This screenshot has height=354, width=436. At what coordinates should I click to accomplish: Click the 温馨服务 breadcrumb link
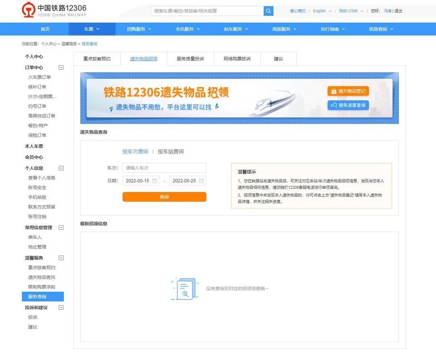[x=69, y=44]
